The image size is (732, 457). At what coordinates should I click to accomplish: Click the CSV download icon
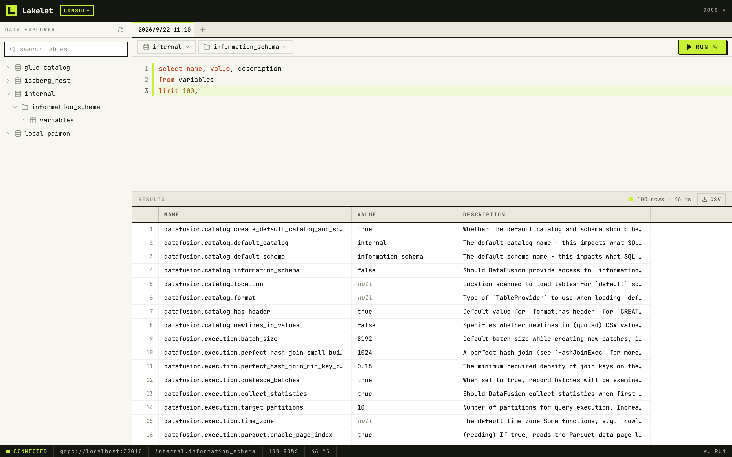(x=705, y=200)
